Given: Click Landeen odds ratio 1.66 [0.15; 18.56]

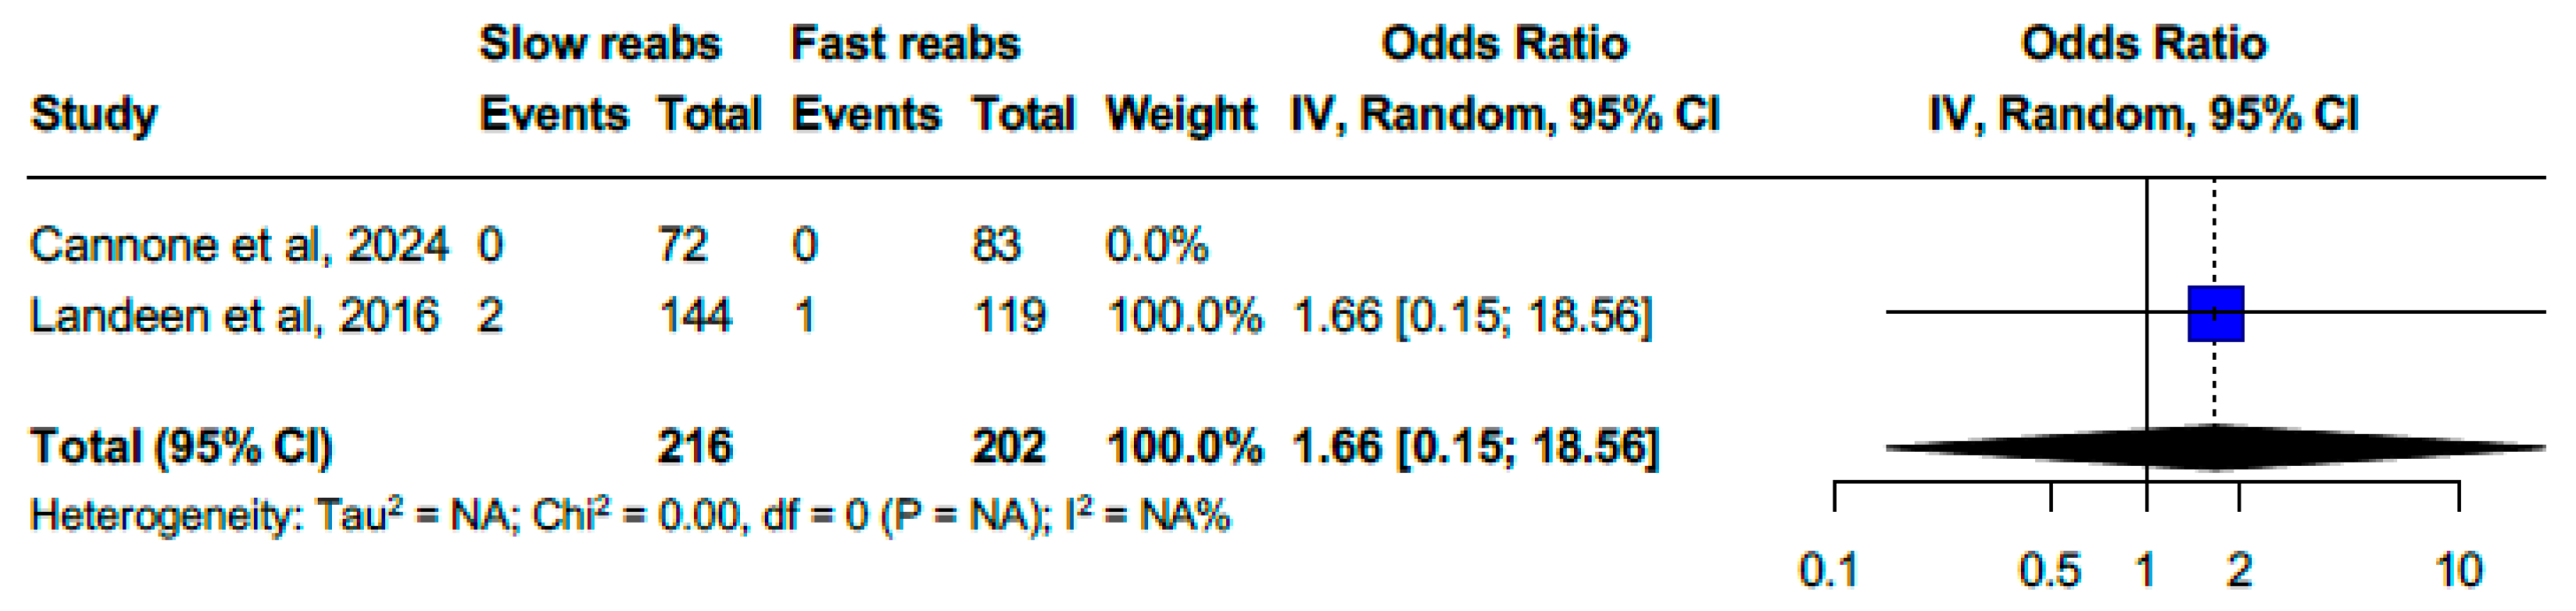Looking at the screenshot, I should [1473, 317].
